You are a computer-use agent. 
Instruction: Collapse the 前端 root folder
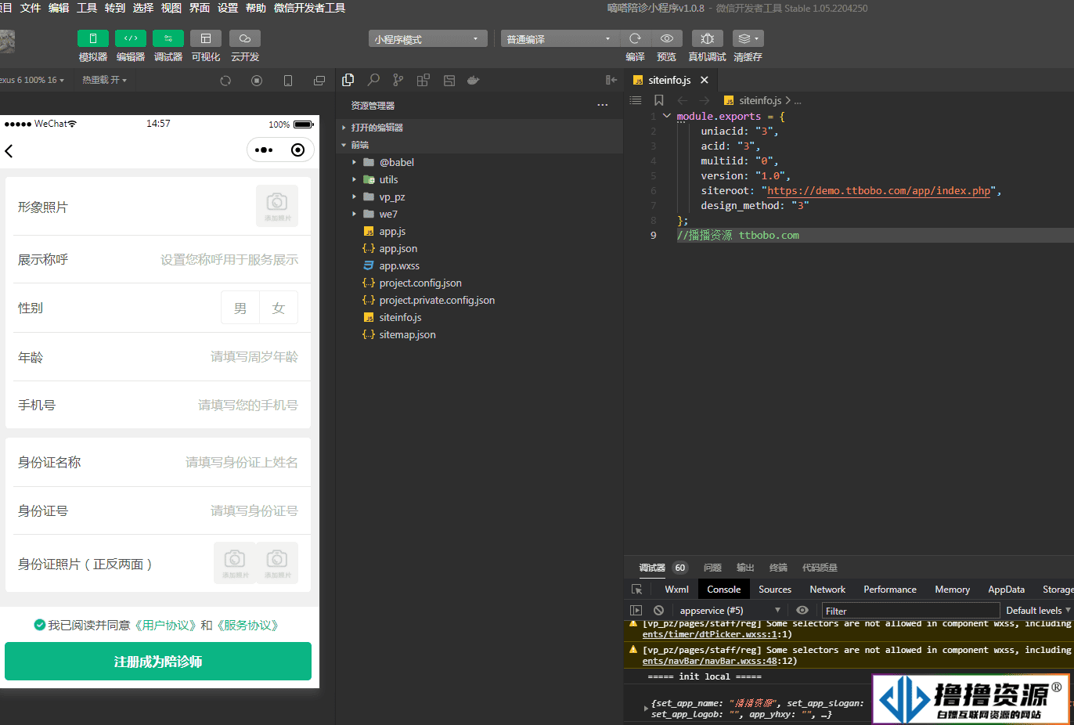480,145
